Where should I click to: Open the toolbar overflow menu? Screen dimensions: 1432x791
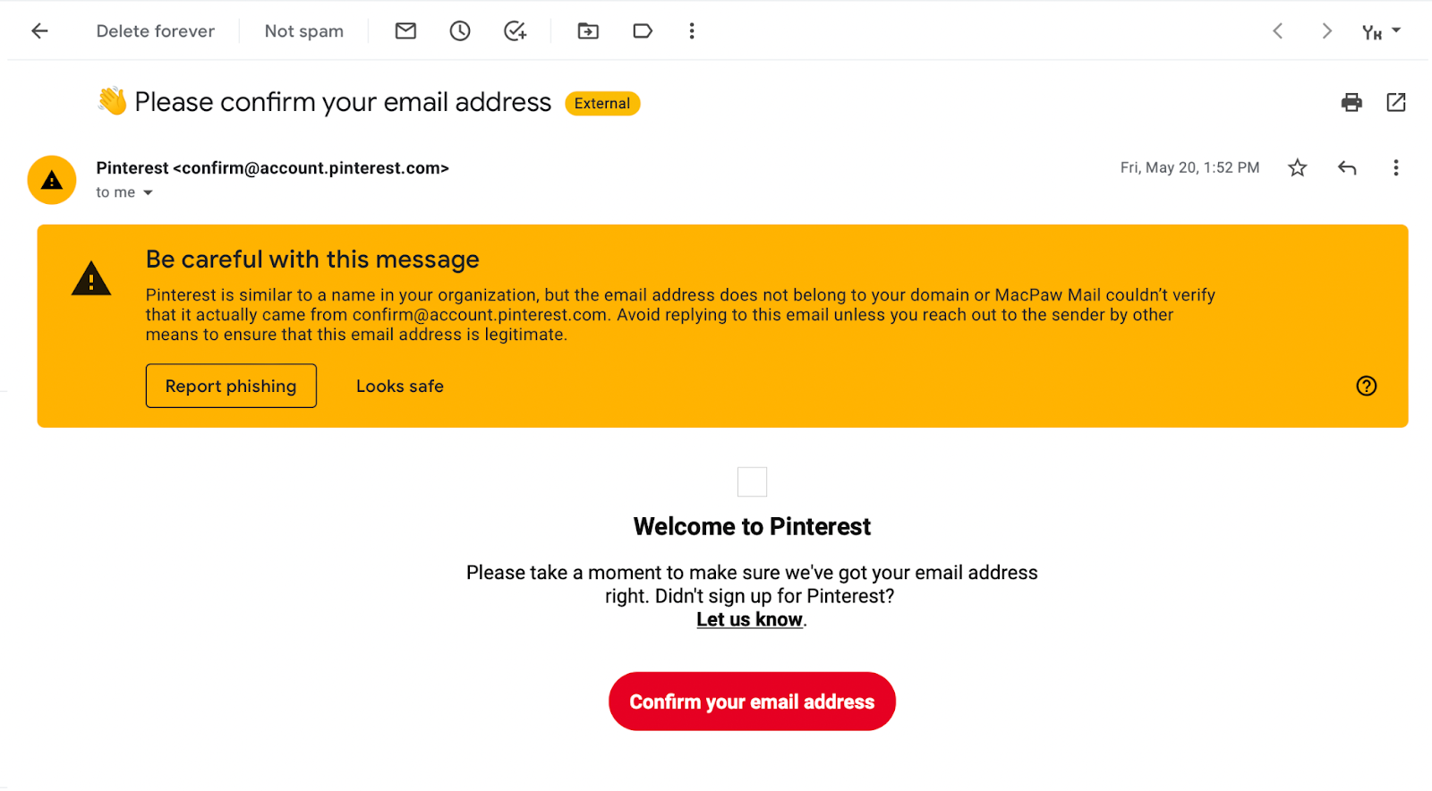692,30
